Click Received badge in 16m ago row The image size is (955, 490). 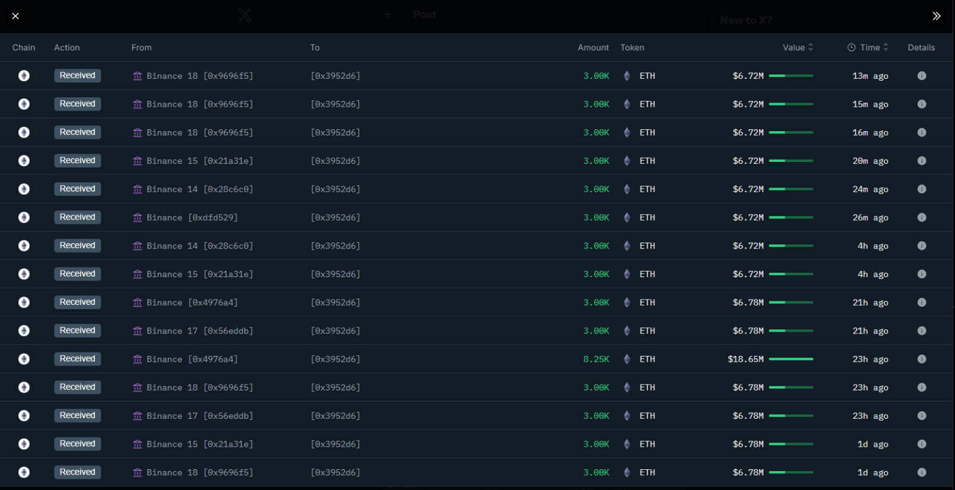[x=77, y=132]
